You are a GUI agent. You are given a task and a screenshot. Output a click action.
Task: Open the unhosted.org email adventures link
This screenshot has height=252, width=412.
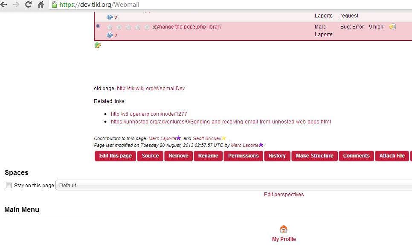(221, 122)
